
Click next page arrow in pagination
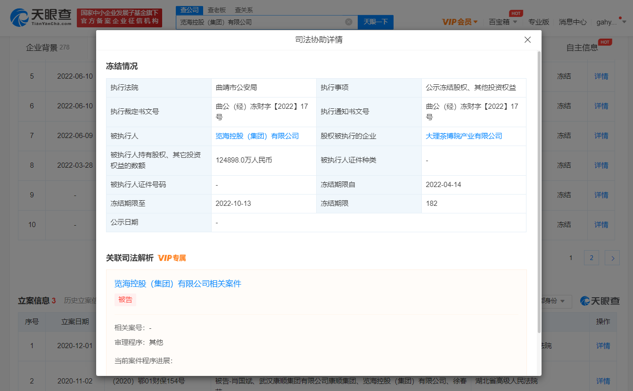pyautogui.click(x=612, y=258)
